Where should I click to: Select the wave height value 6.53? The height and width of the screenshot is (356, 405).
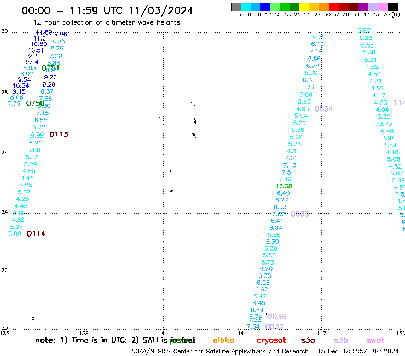pyautogui.click(x=280, y=207)
